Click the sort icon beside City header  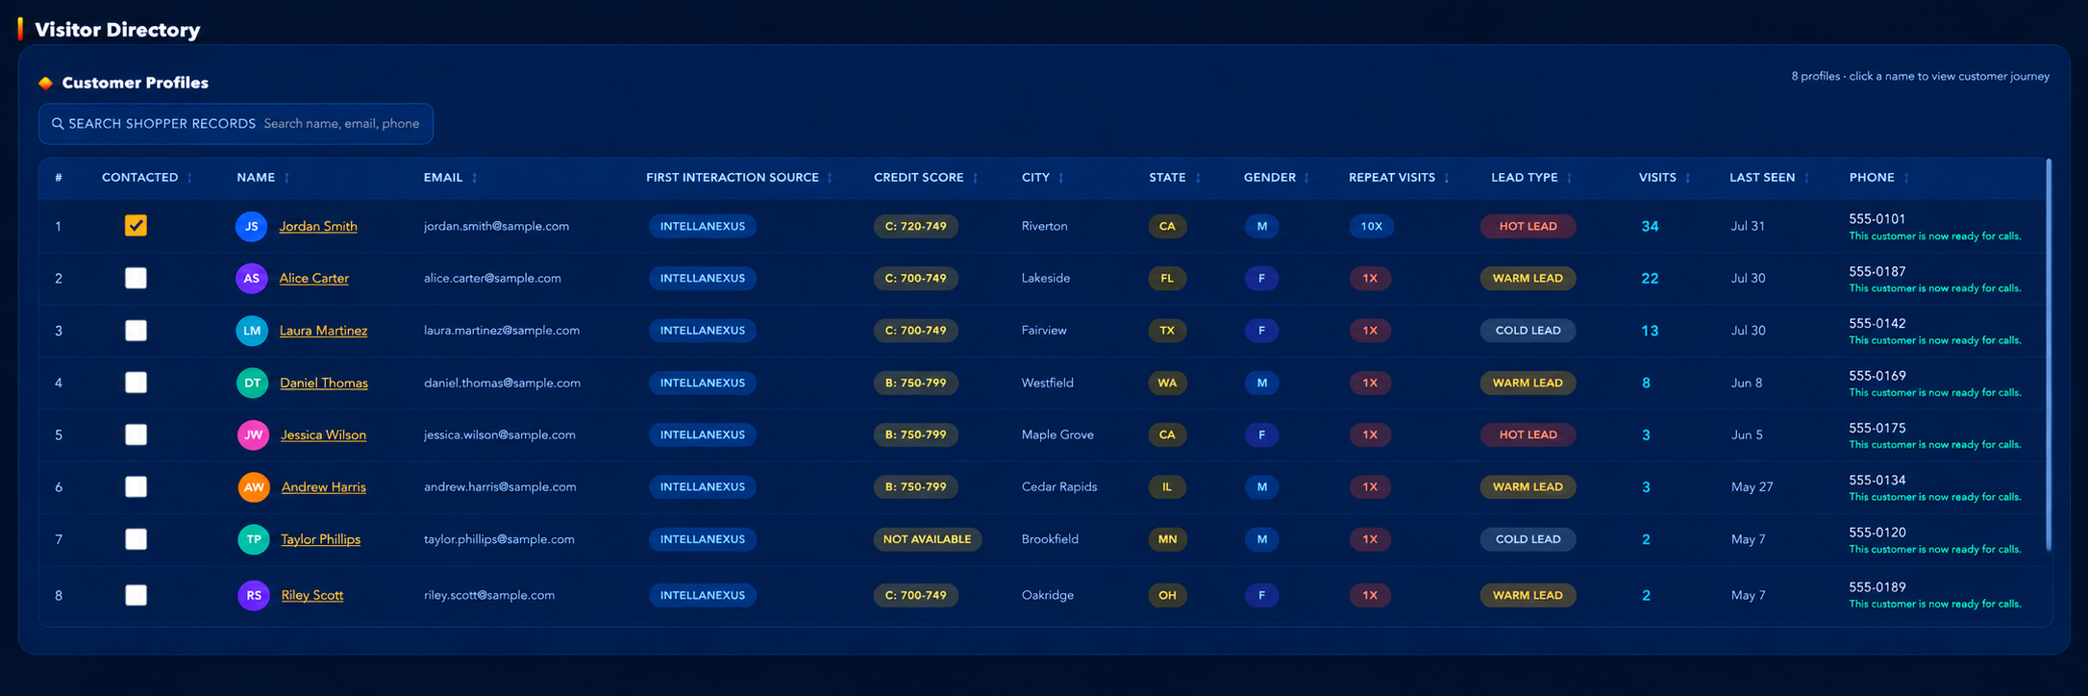[1061, 178]
